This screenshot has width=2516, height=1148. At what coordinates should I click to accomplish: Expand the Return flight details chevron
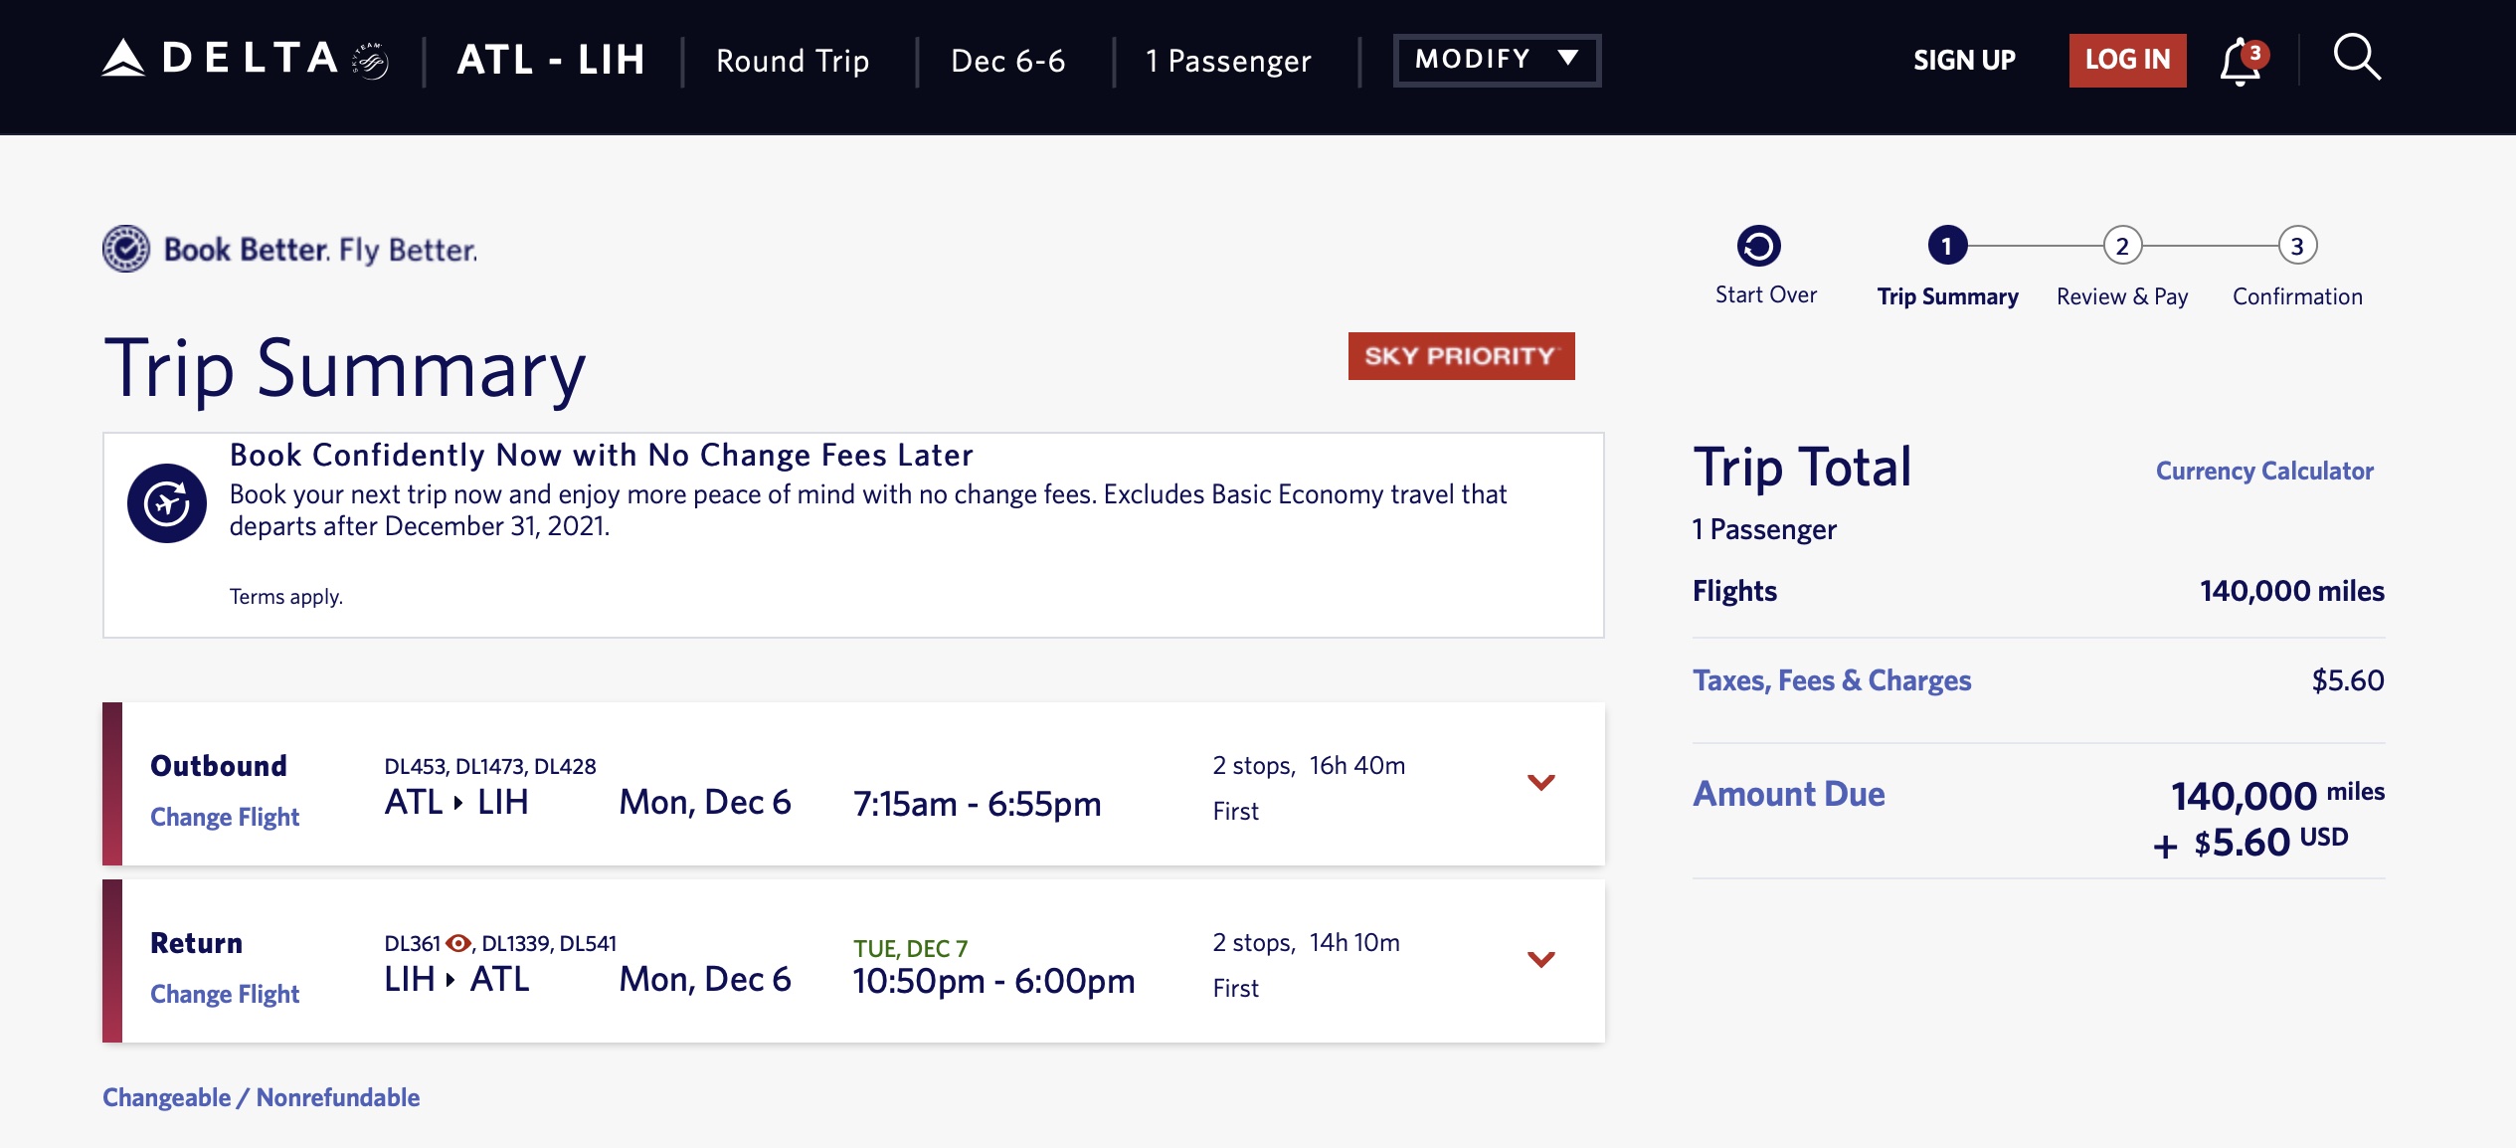1540,960
